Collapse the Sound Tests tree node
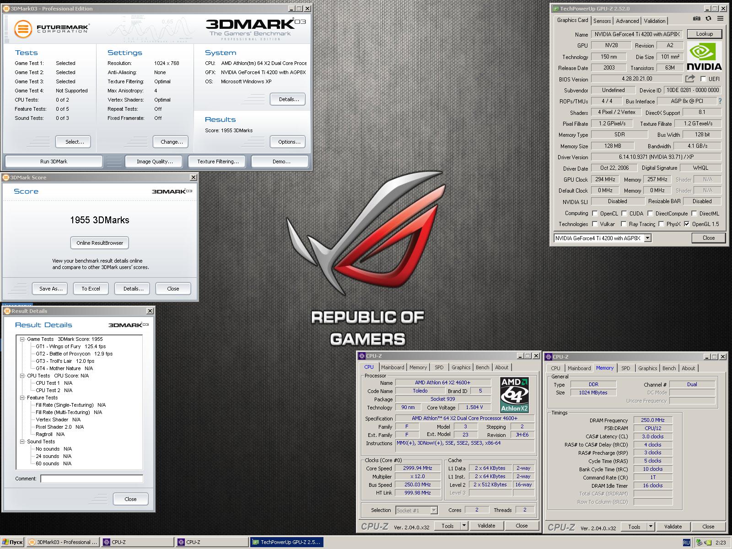Screen dimensions: 732x549 coord(22,441)
